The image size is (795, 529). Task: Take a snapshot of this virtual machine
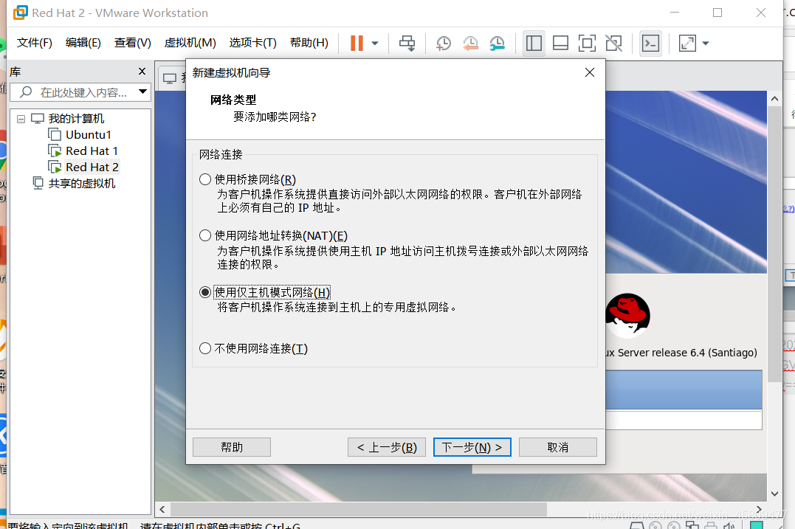(x=443, y=43)
